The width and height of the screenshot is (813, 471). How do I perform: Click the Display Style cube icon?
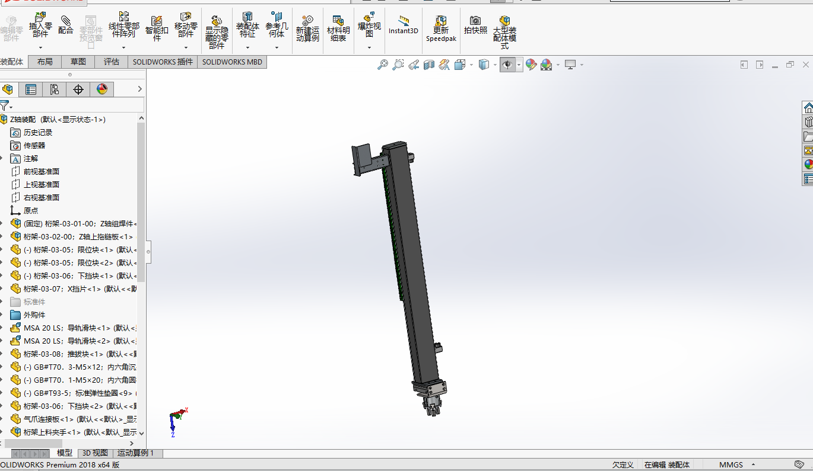pos(484,65)
